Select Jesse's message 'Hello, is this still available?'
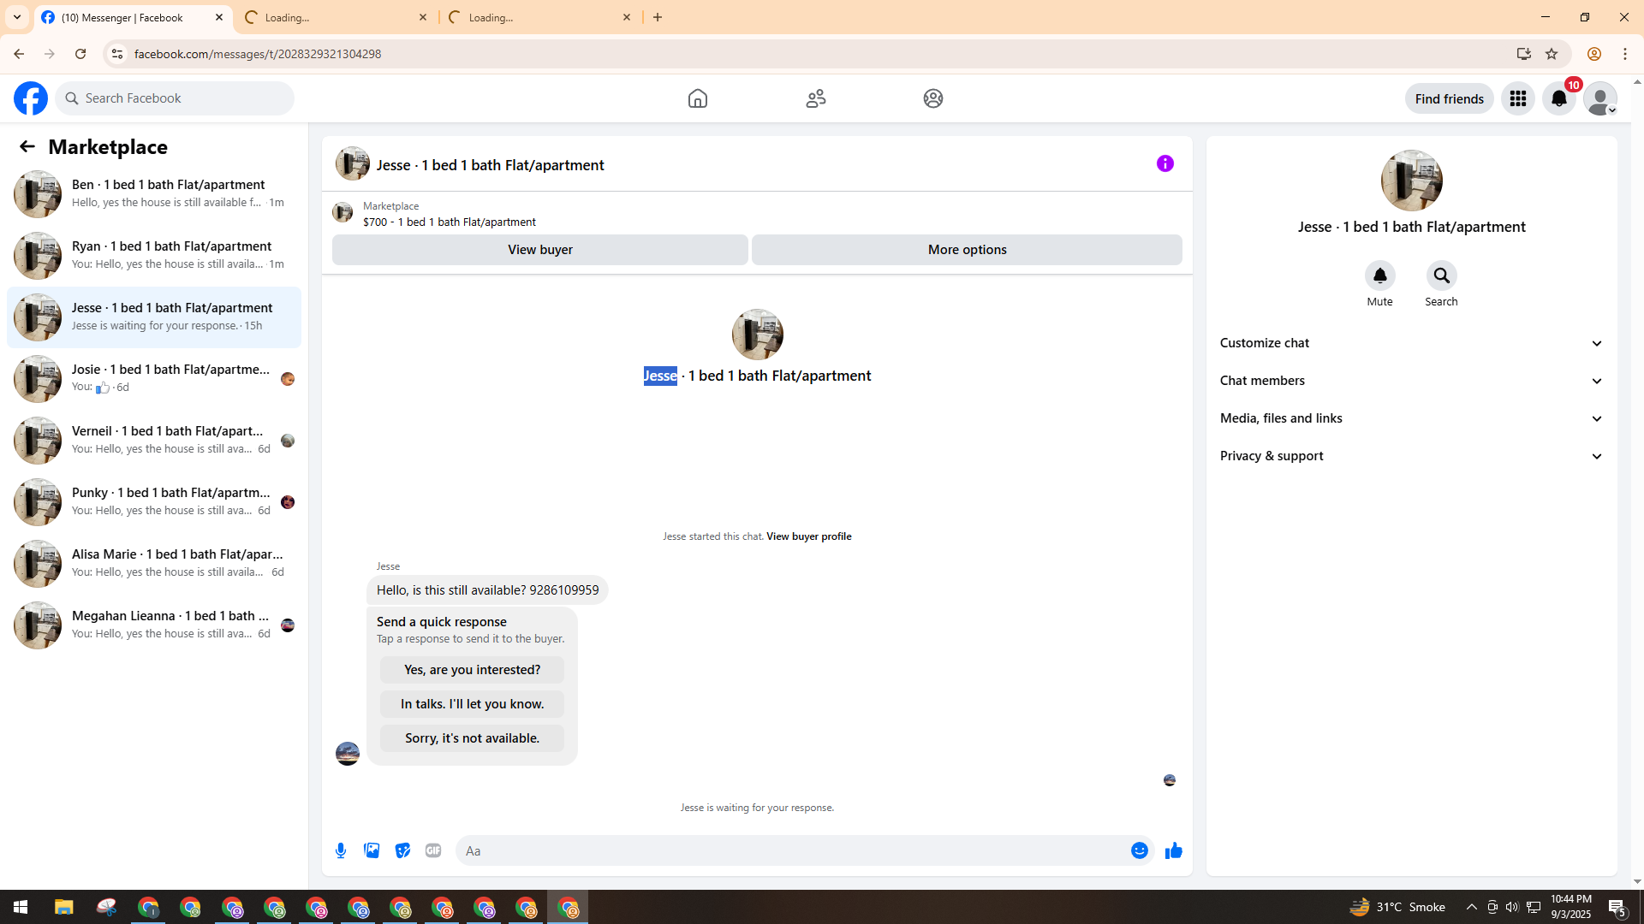This screenshot has height=924, width=1644. pos(487,590)
